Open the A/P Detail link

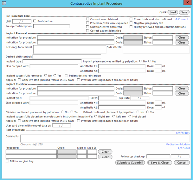183,148
